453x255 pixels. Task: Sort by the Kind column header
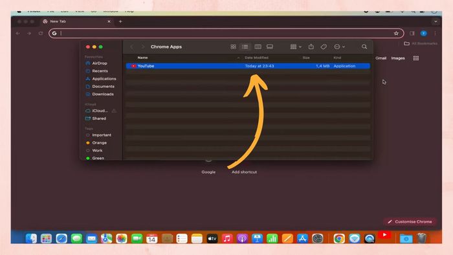click(x=337, y=58)
